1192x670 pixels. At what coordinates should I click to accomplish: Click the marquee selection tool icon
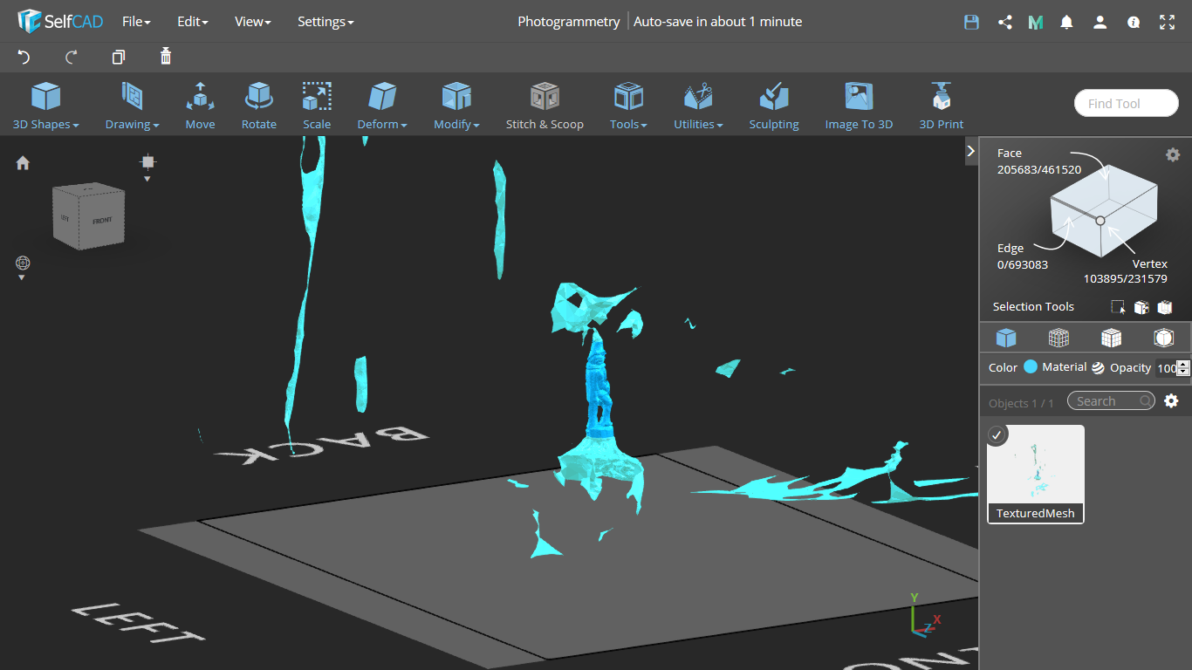click(x=1118, y=307)
